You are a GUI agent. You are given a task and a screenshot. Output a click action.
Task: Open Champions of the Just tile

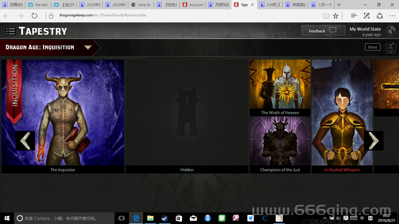click(x=280, y=145)
